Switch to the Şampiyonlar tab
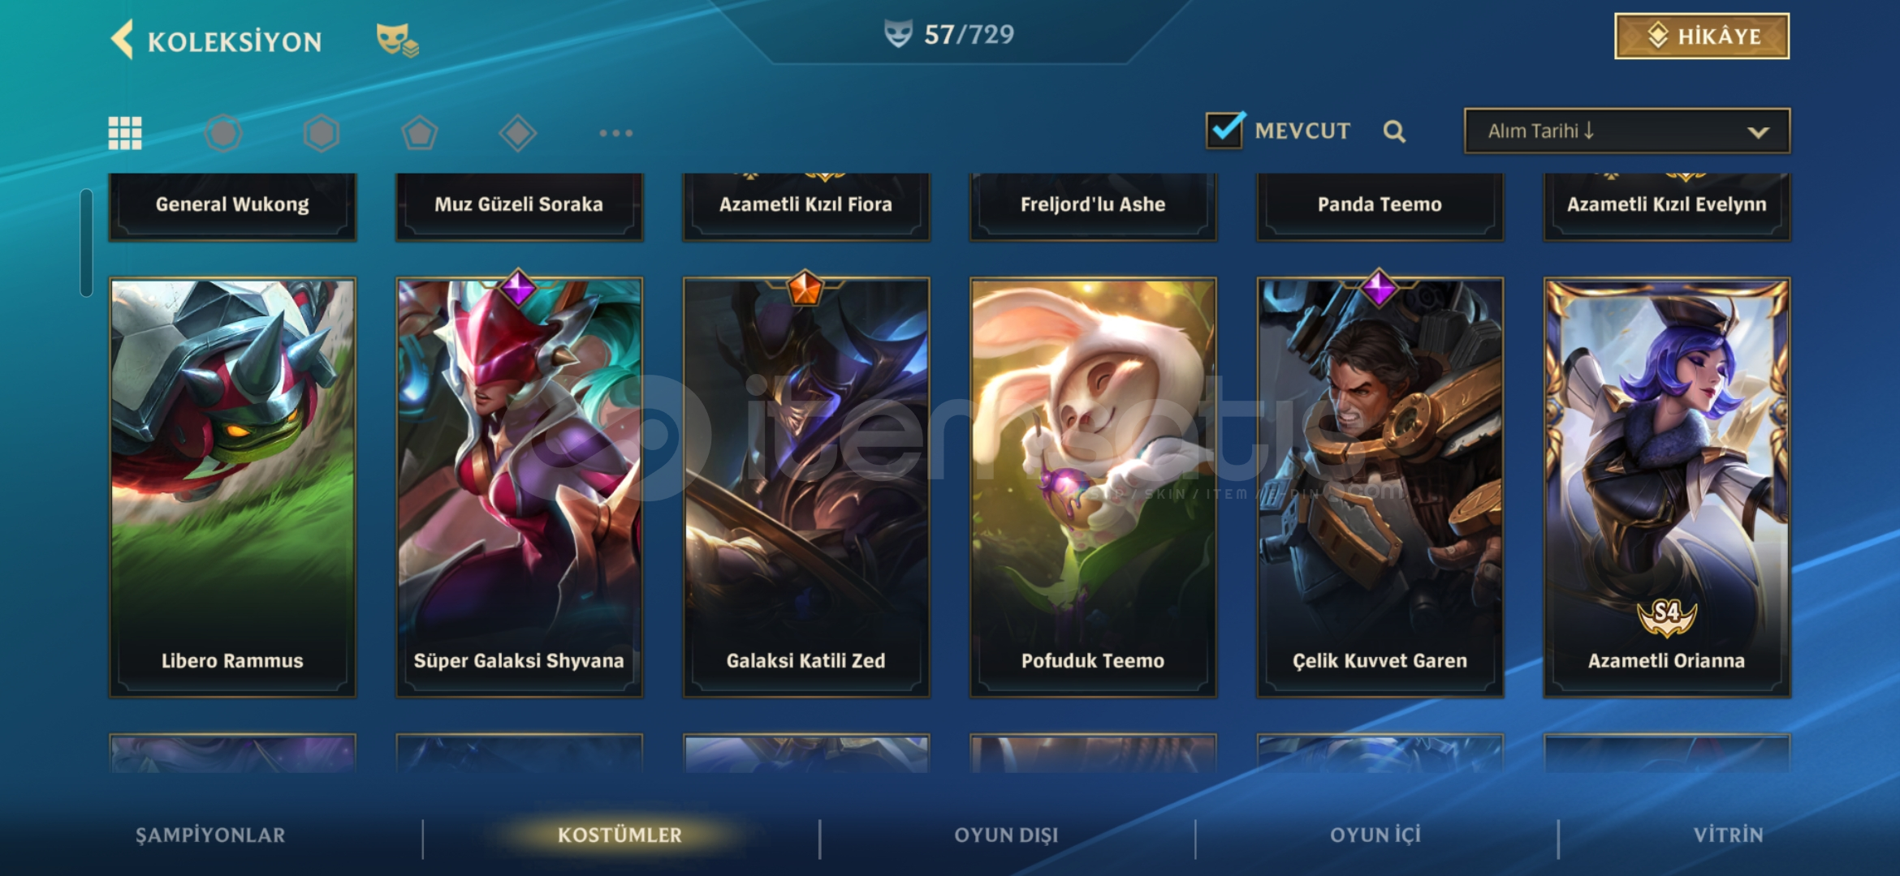Viewport: 1900px width, 876px height. click(x=210, y=835)
